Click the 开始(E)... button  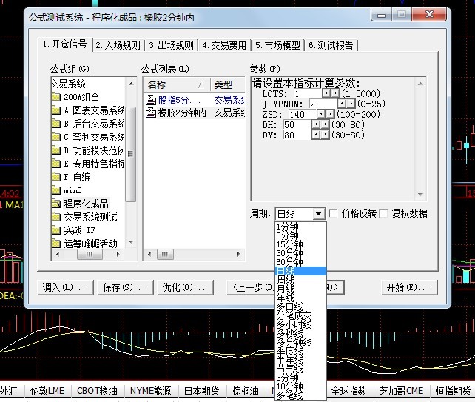pos(407,287)
